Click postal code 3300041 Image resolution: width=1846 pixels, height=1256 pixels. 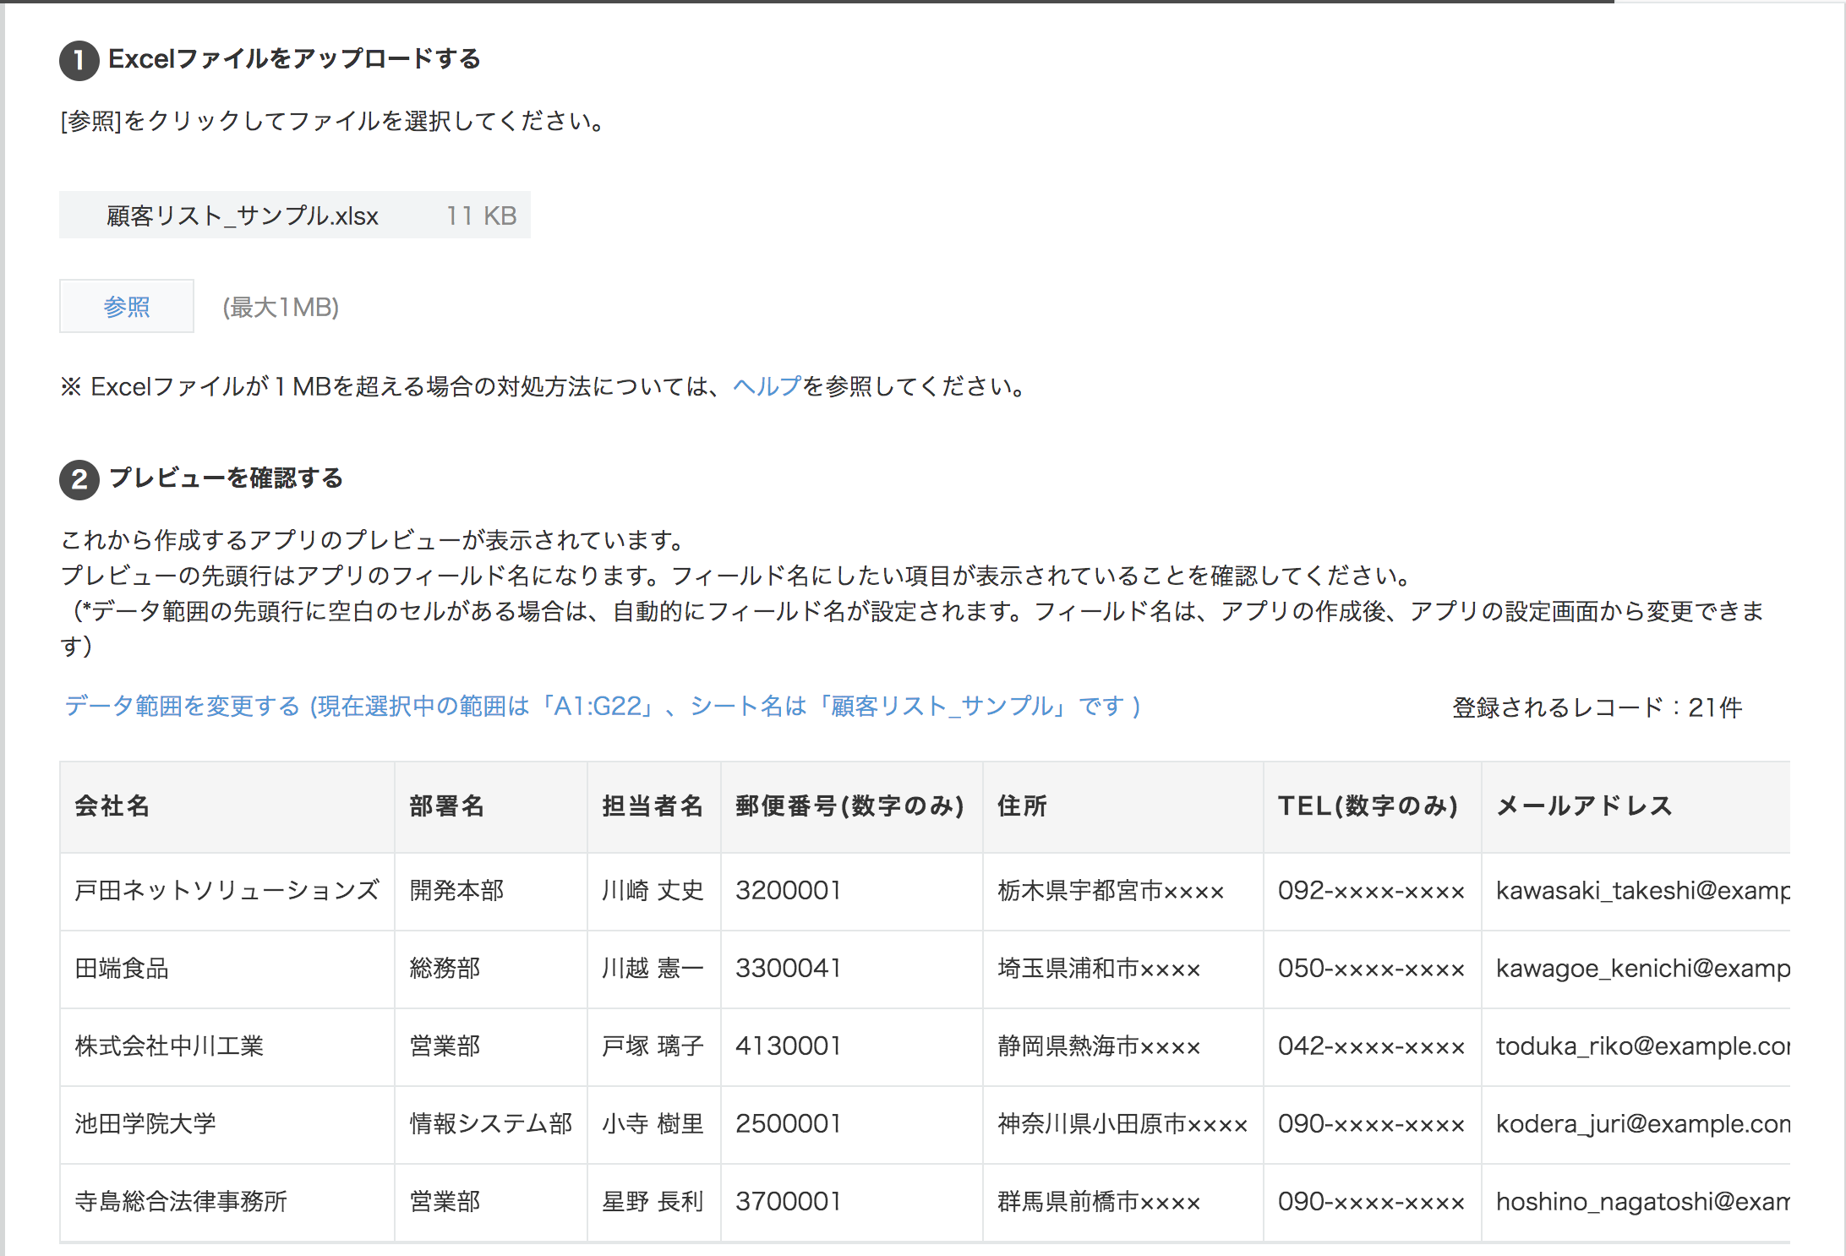852,969
